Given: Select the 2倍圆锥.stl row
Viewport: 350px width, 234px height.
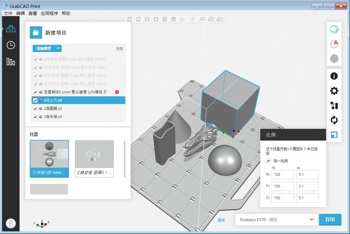Looking at the screenshot, I should [78, 109].
